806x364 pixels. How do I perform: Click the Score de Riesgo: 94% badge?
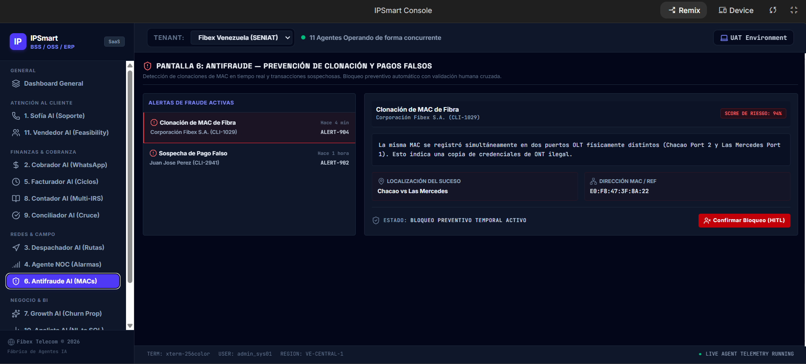[753, 113]
